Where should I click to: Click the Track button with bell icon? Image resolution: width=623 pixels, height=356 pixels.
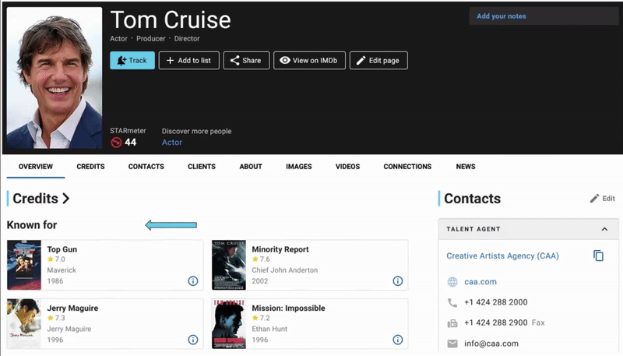(x=132, y=61)
